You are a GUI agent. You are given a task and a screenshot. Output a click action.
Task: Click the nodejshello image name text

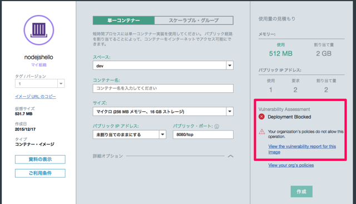(39, 57)
